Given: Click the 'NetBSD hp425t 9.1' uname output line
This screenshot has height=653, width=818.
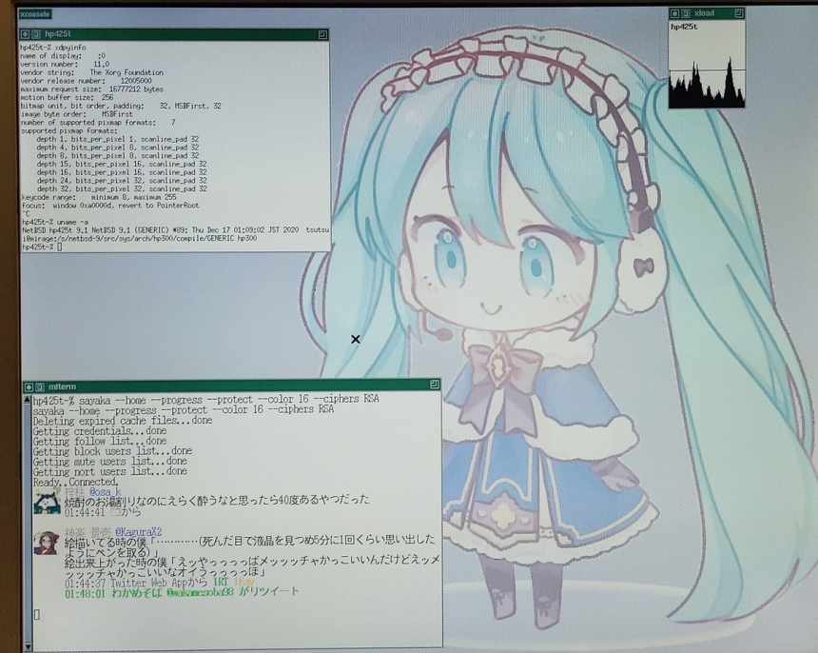Looking at the screenshot, I should click(x=175, y=230).
